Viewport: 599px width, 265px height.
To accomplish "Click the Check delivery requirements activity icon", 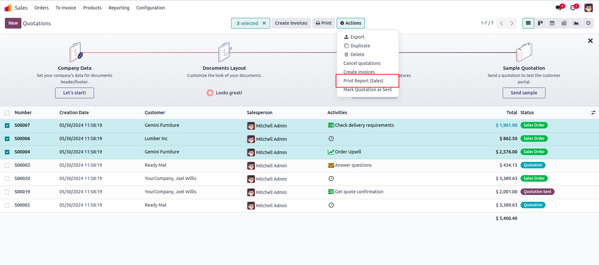I will pos(331,125).
